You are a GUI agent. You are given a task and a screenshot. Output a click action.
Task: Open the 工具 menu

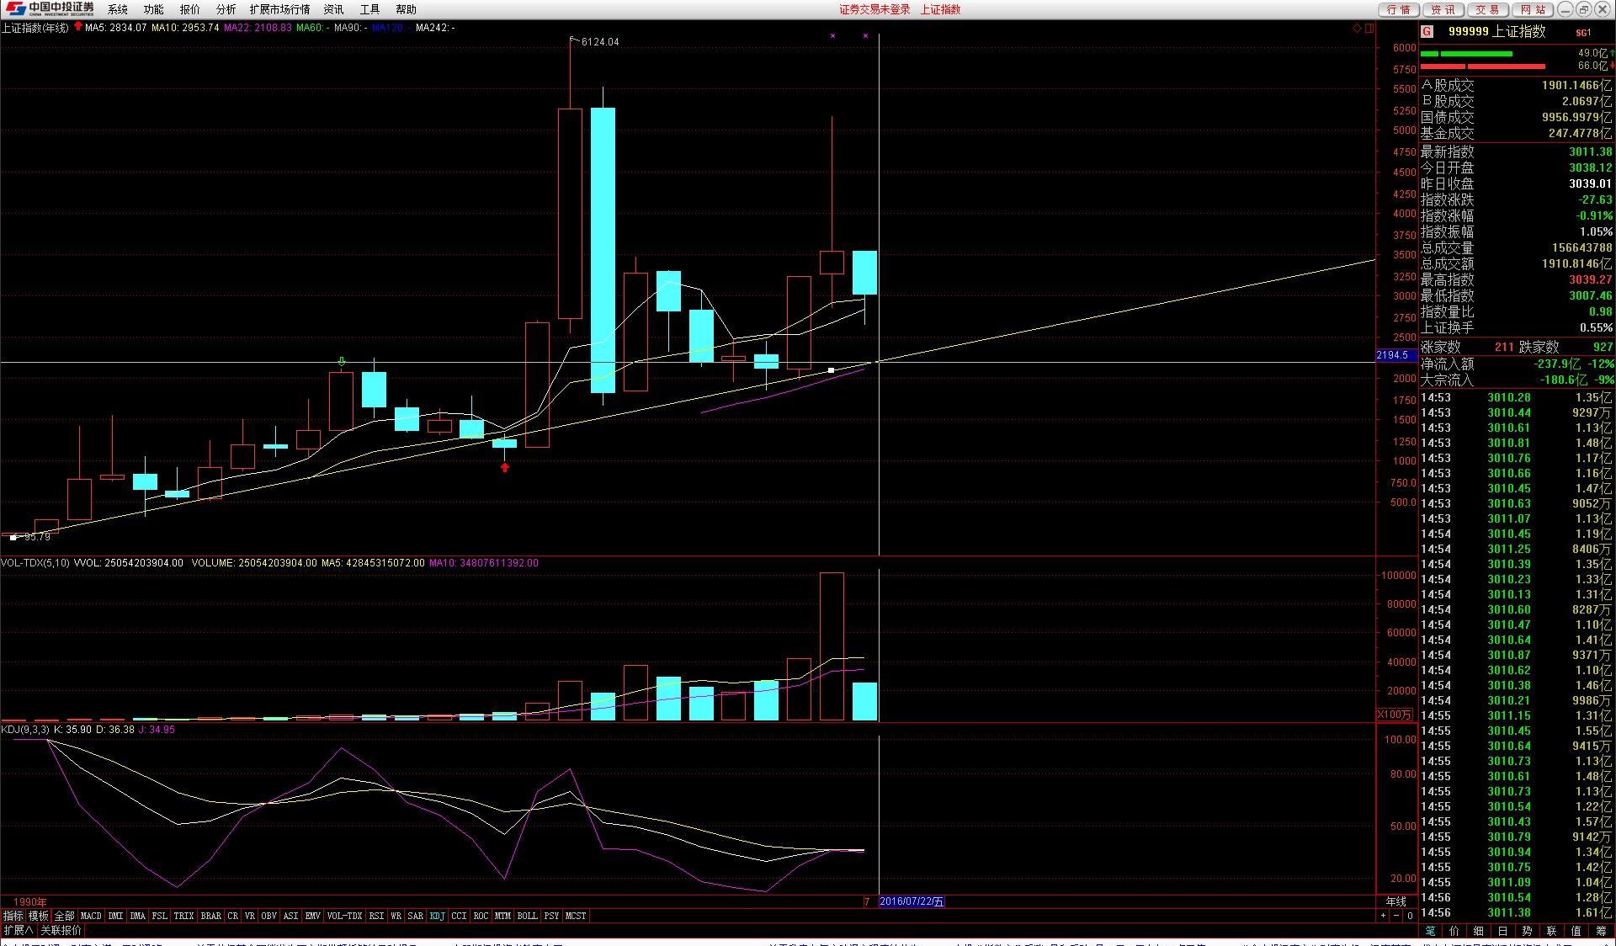(369, 9)
